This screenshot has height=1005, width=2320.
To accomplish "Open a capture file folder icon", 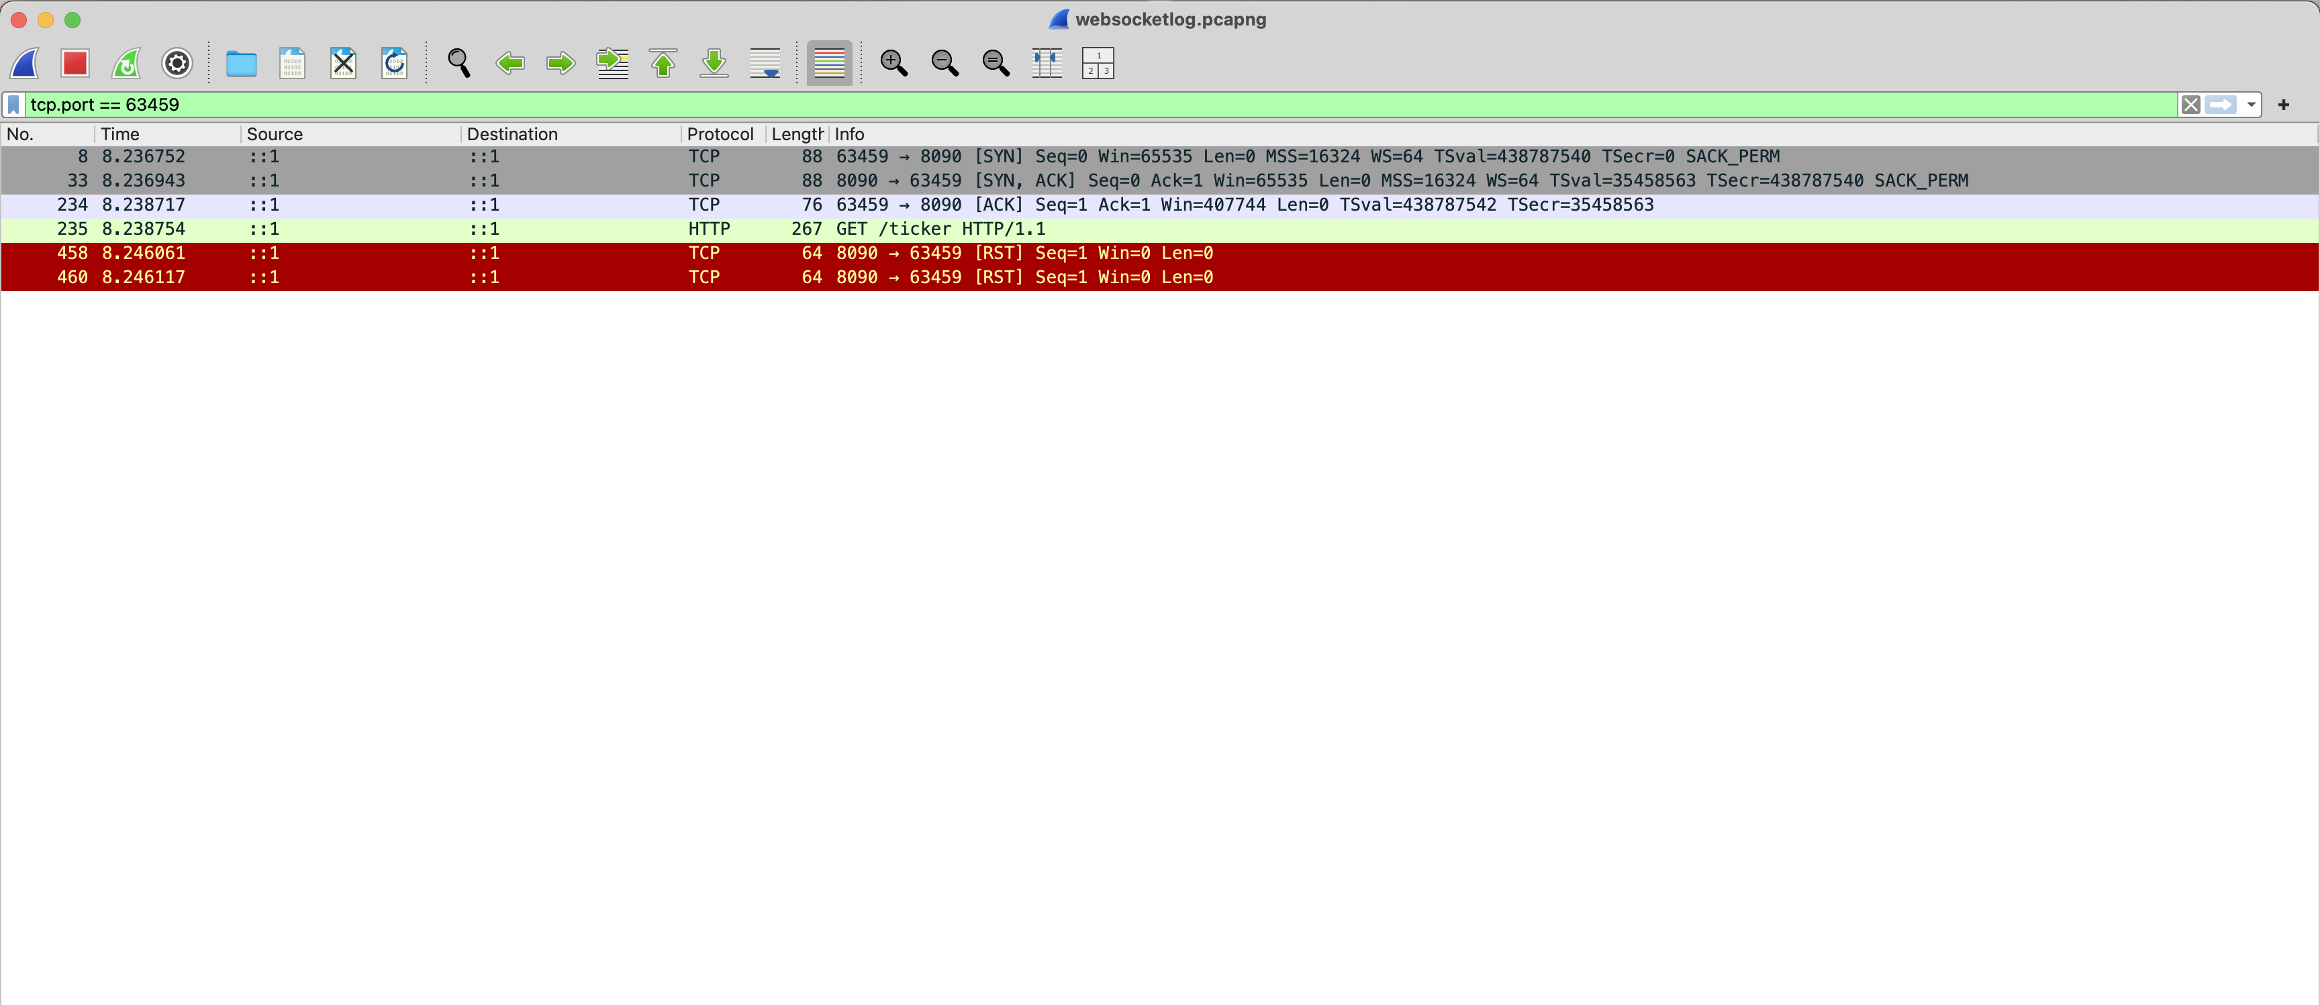I will tap(240, 63).
